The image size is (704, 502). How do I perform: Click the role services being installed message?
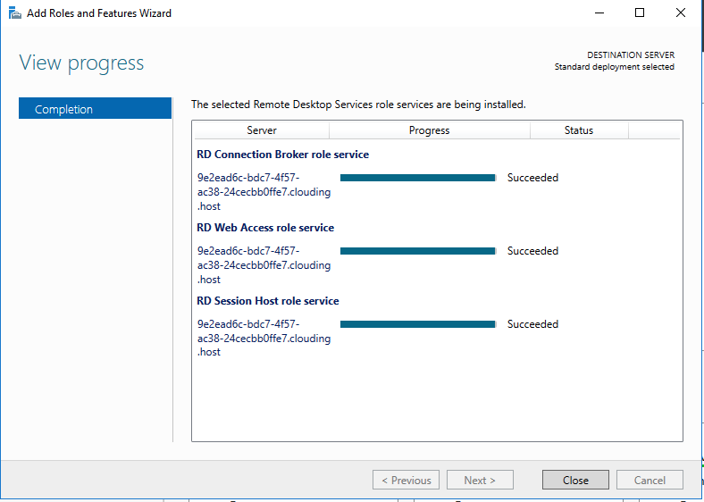(x=358, y=105)
